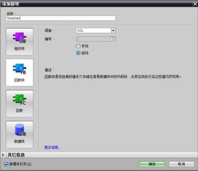Cancel the dialog with 取消
The width and height of the screenshot is (198, 171).
(x=182, y=164)
